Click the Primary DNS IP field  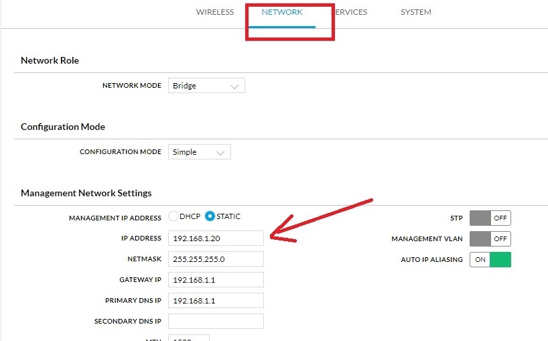(x=216, y=300)
